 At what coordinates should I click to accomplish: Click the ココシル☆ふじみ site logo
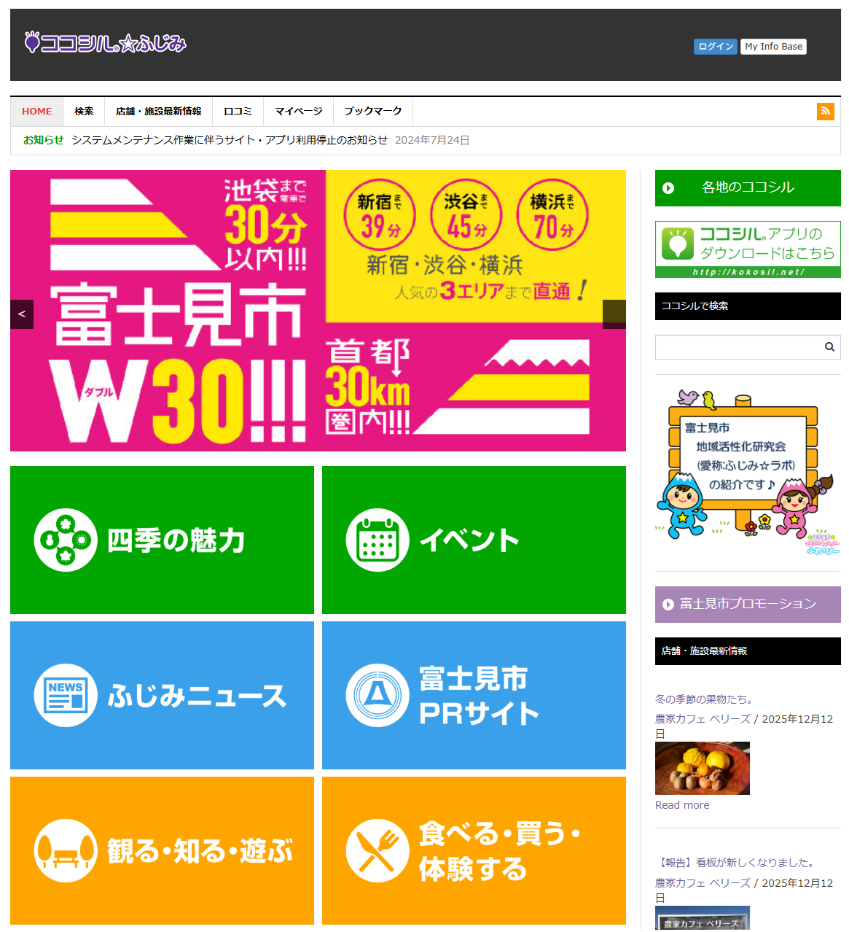(106, 44)
